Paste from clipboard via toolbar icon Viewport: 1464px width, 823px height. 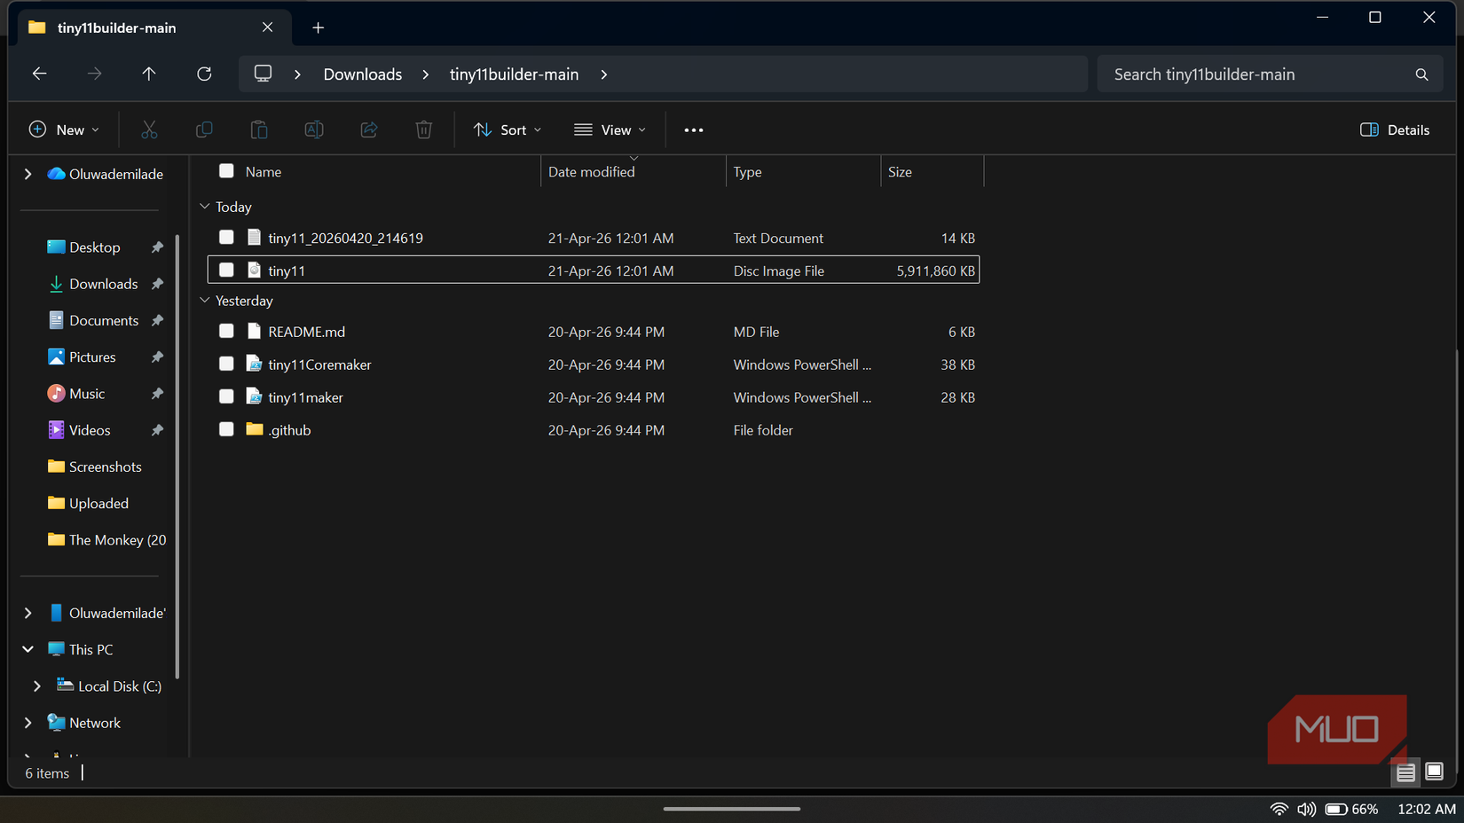point(259,129)
